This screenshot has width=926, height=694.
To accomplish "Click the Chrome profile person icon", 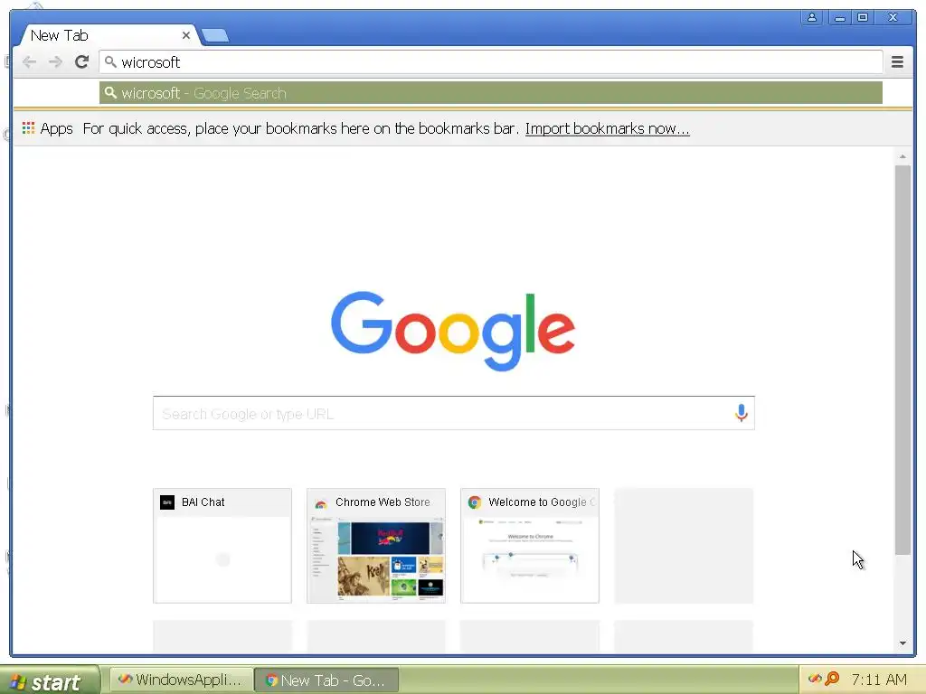I will pos(812,18).
